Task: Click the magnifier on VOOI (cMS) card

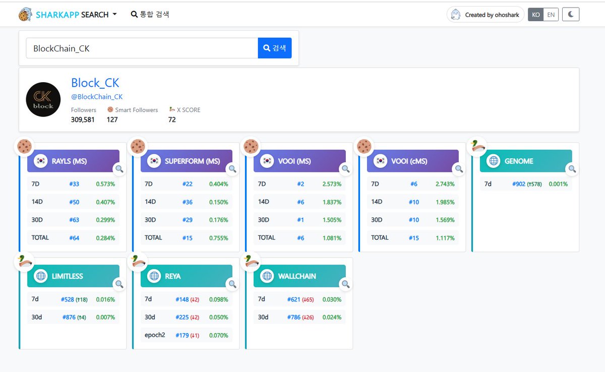Action: [x=459, y=169]
